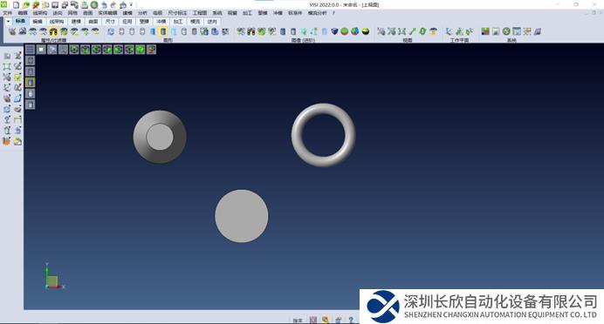The width and height of the screenshot is (604, 324).
Task: Click the first icon in 工作平面 group
Action: (x=449, y=31)
